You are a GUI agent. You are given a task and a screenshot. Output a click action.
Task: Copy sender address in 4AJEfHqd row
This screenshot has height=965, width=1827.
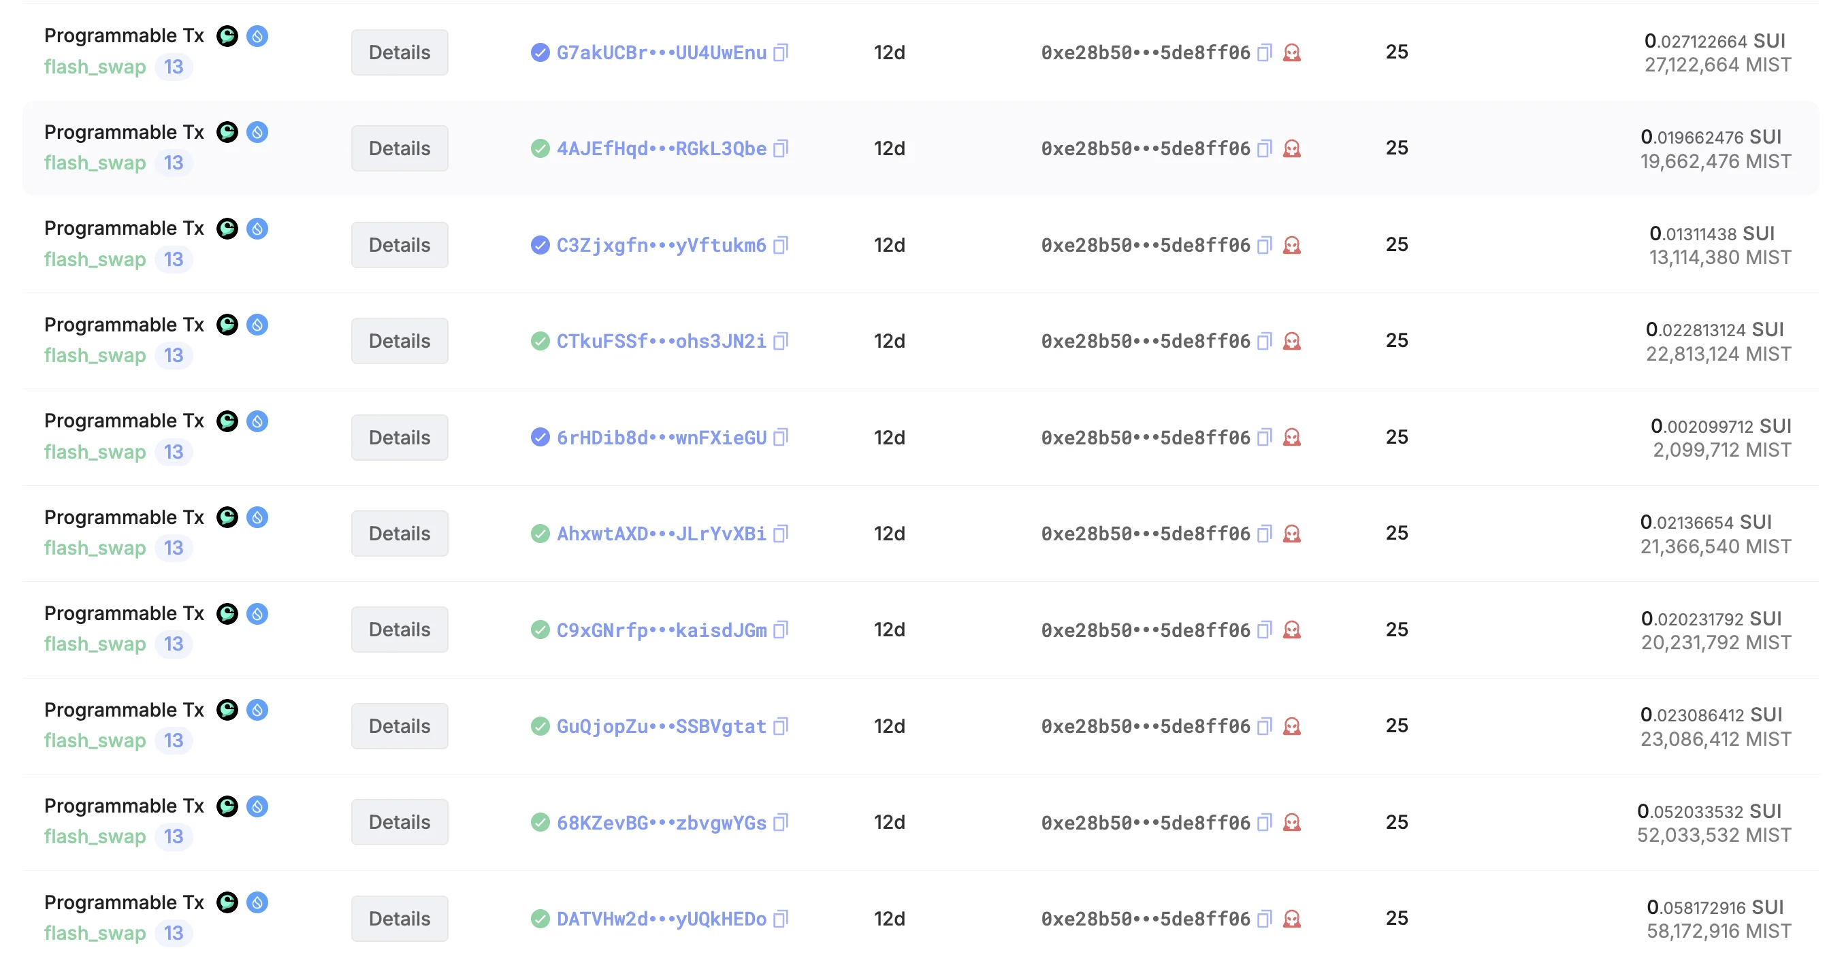(x=1264, y=149)
